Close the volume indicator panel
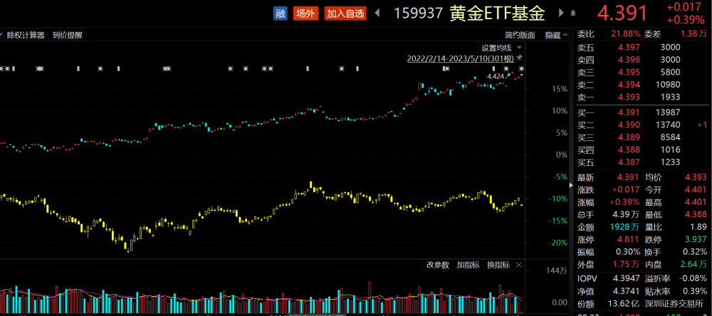This screenshot has width=712, height=316. coord(520,265)
